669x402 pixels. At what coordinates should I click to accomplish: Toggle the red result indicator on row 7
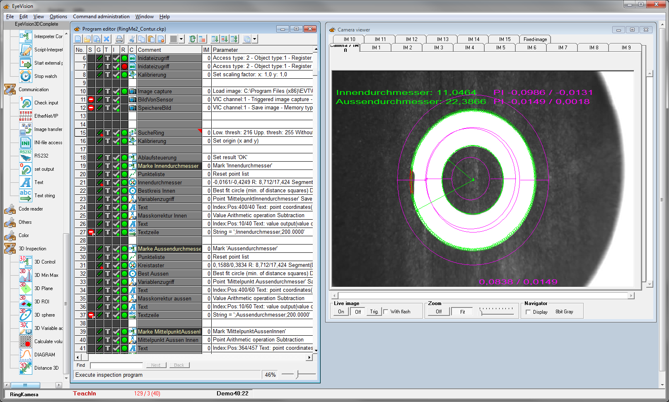(x=124, y=66)
